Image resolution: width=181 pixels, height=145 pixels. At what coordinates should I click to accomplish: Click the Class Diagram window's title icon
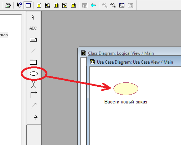tap(83, 53)
